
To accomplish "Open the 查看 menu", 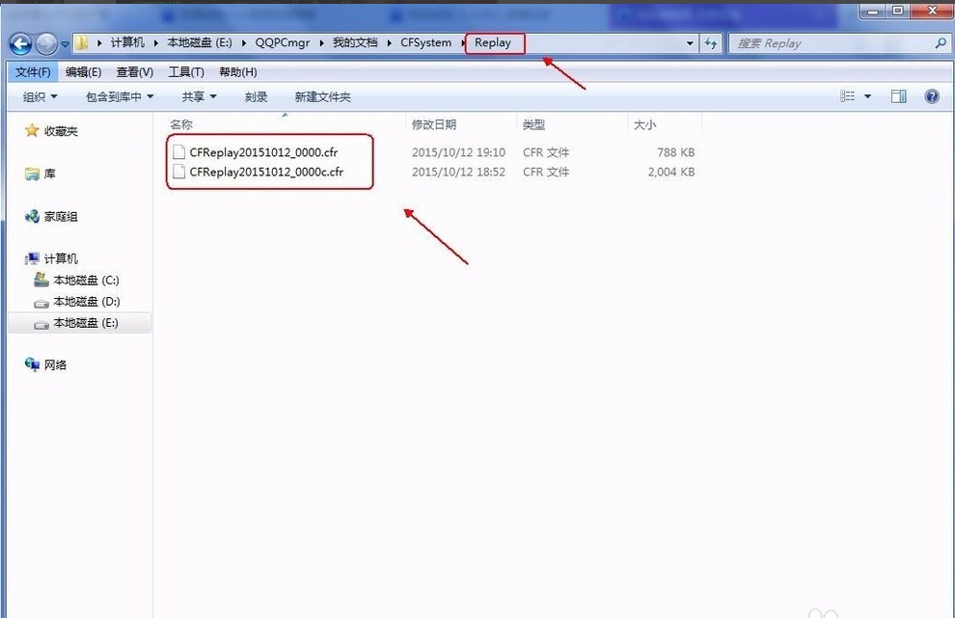I will tap(134, 70).
